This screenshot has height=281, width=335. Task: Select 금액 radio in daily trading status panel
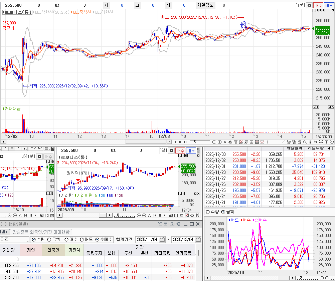tap(49, 240)
